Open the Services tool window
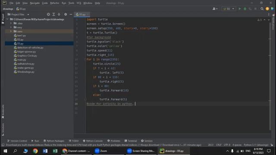 point(147,141)
